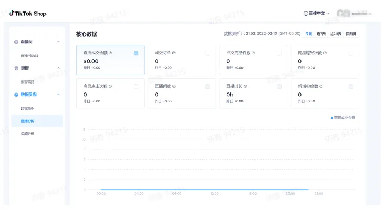Click the info icon beside 商品曝光次数

[325, 53]
